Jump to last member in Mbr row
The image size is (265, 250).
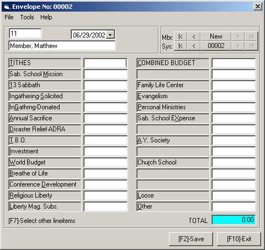point(251,36)
